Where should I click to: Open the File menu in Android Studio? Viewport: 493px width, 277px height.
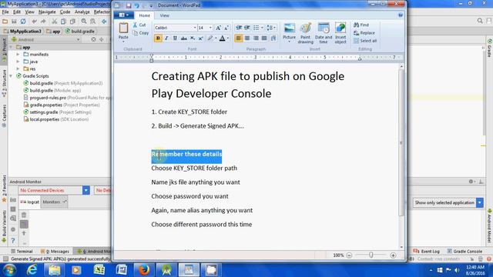(5, 12)
